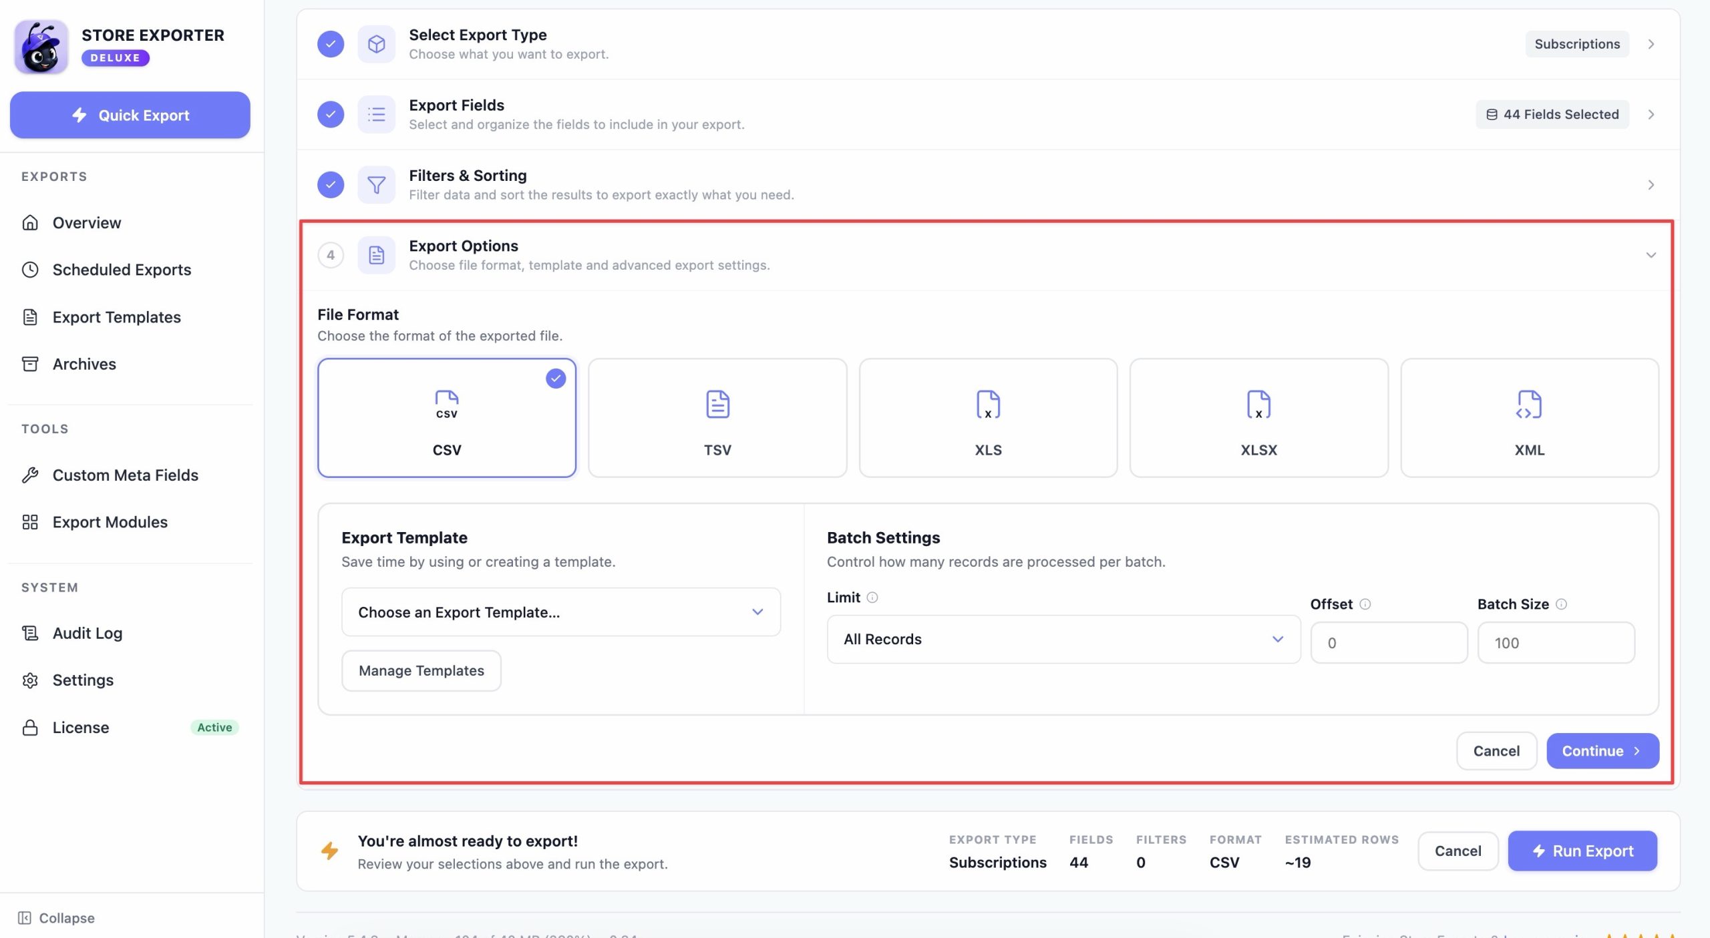1710x938 pixels.
Task: Open the Choose an Export Template dropdown
Action: click(561, 612)
